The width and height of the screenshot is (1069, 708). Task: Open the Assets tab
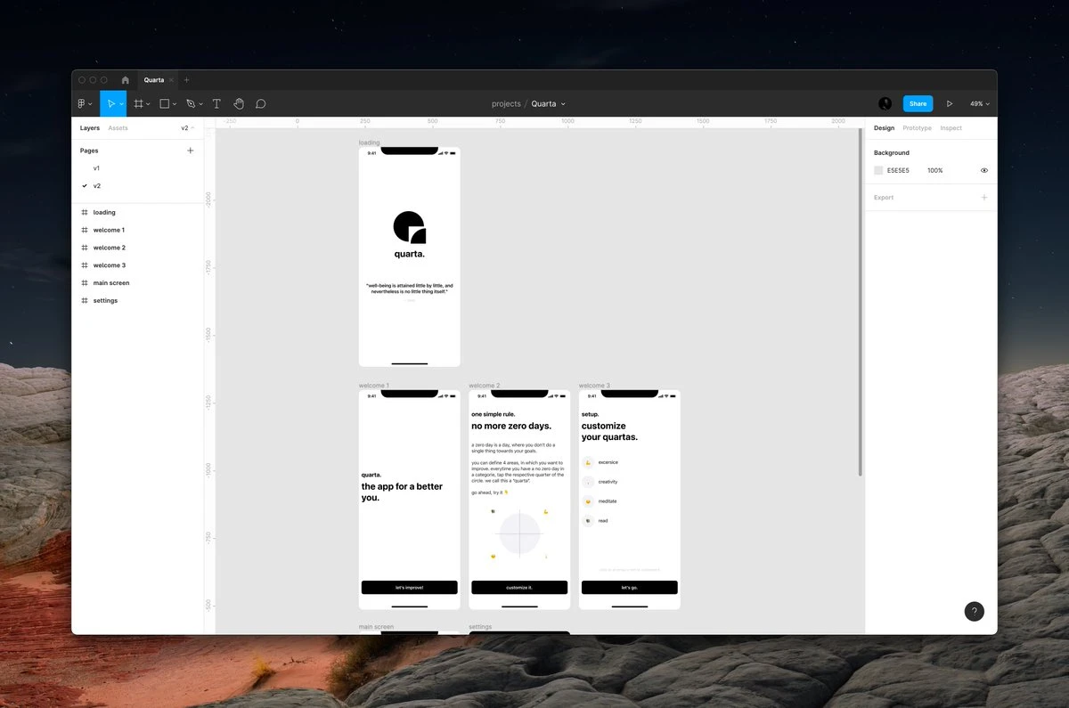118,128
